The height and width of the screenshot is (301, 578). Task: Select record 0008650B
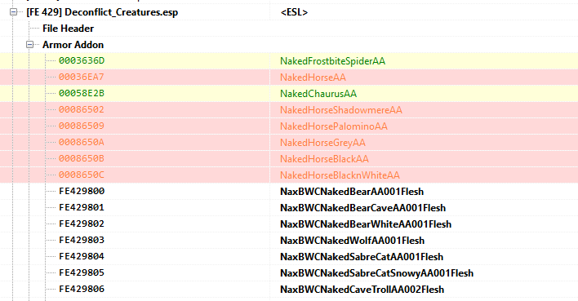pyautogui.click(x=82, y=158)
